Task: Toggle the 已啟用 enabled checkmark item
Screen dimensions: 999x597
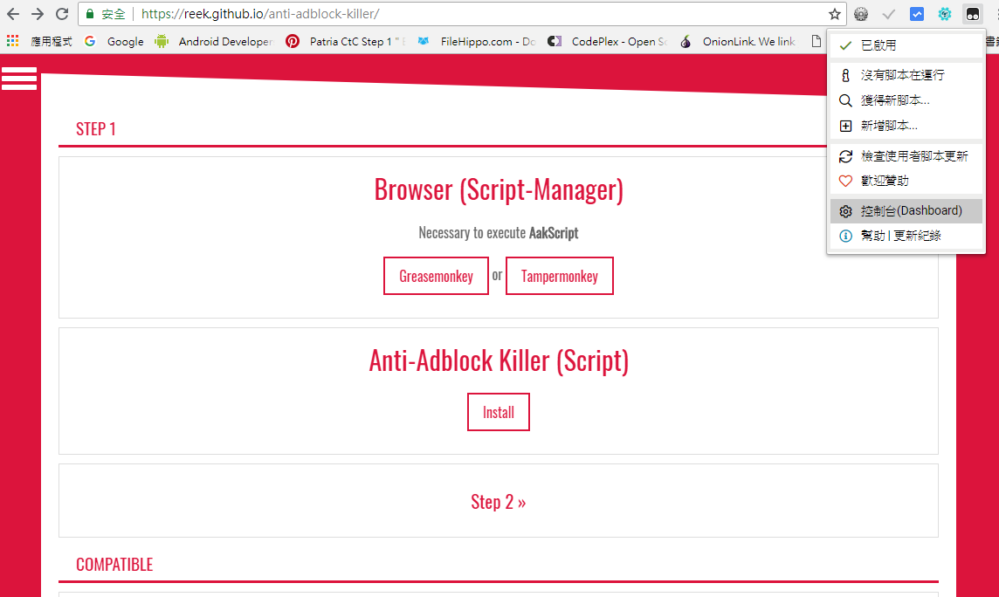Action: 906,45
